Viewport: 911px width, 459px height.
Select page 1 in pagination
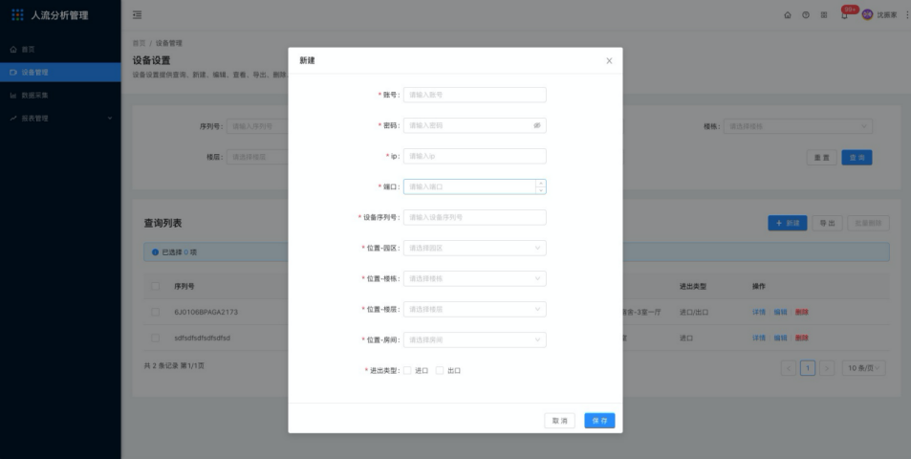(808, 368)
